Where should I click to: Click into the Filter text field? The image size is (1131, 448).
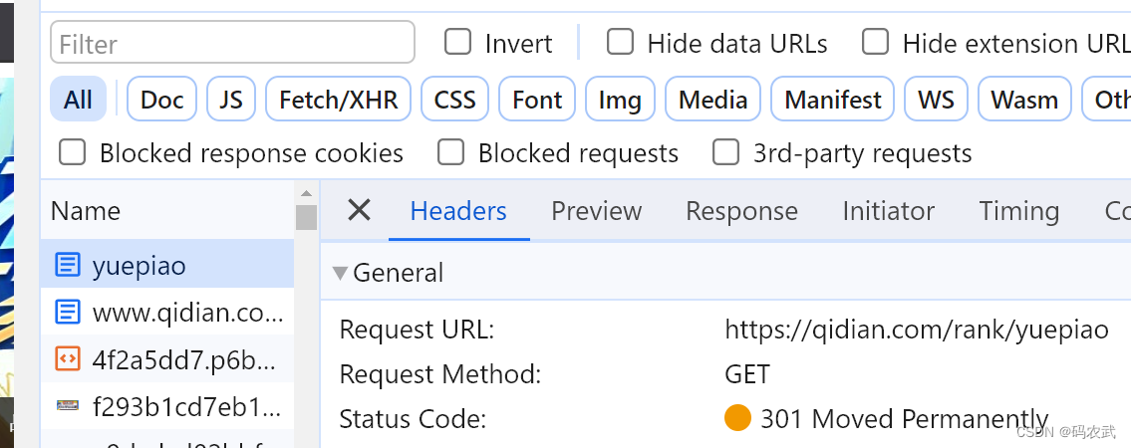point(232,43)
